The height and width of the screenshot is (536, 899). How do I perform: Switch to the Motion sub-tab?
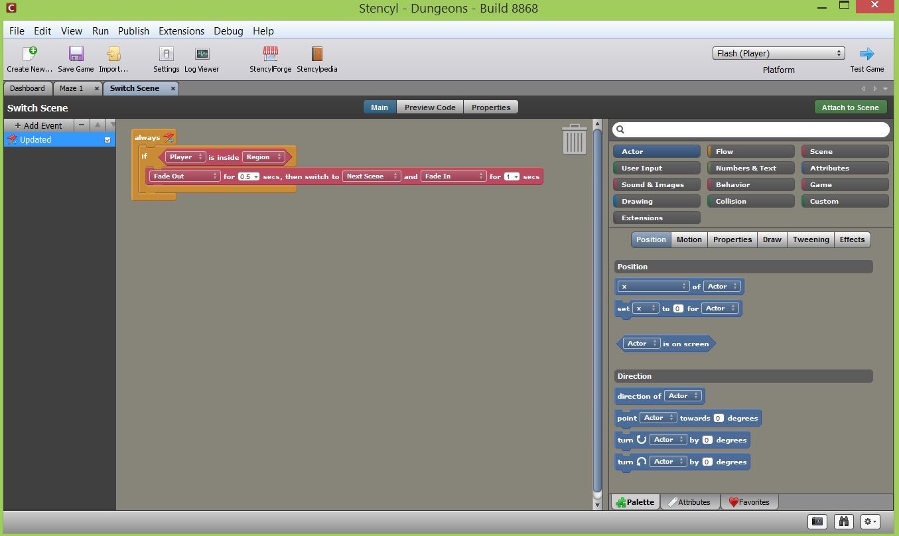coord(689,239)
